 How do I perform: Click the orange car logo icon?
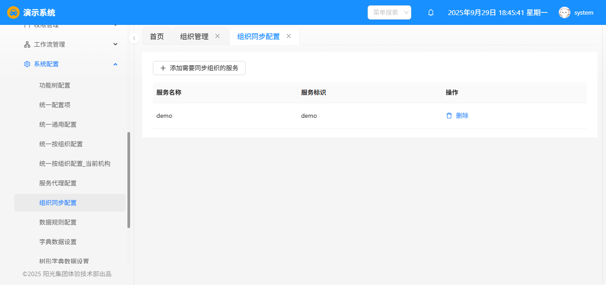click(x=13, y=12)
